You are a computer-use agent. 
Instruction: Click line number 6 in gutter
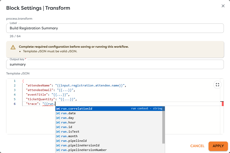15,104
